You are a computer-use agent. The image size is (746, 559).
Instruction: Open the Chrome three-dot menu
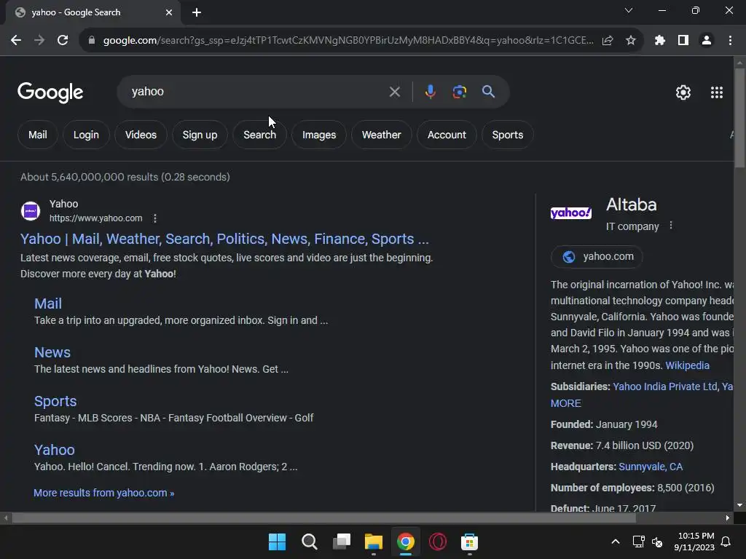pos(730,41)
